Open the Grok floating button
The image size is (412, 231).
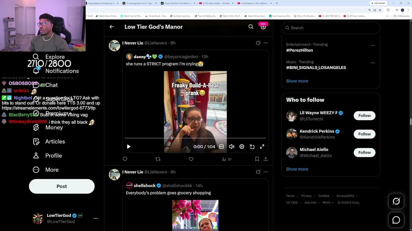pos(396,201)
